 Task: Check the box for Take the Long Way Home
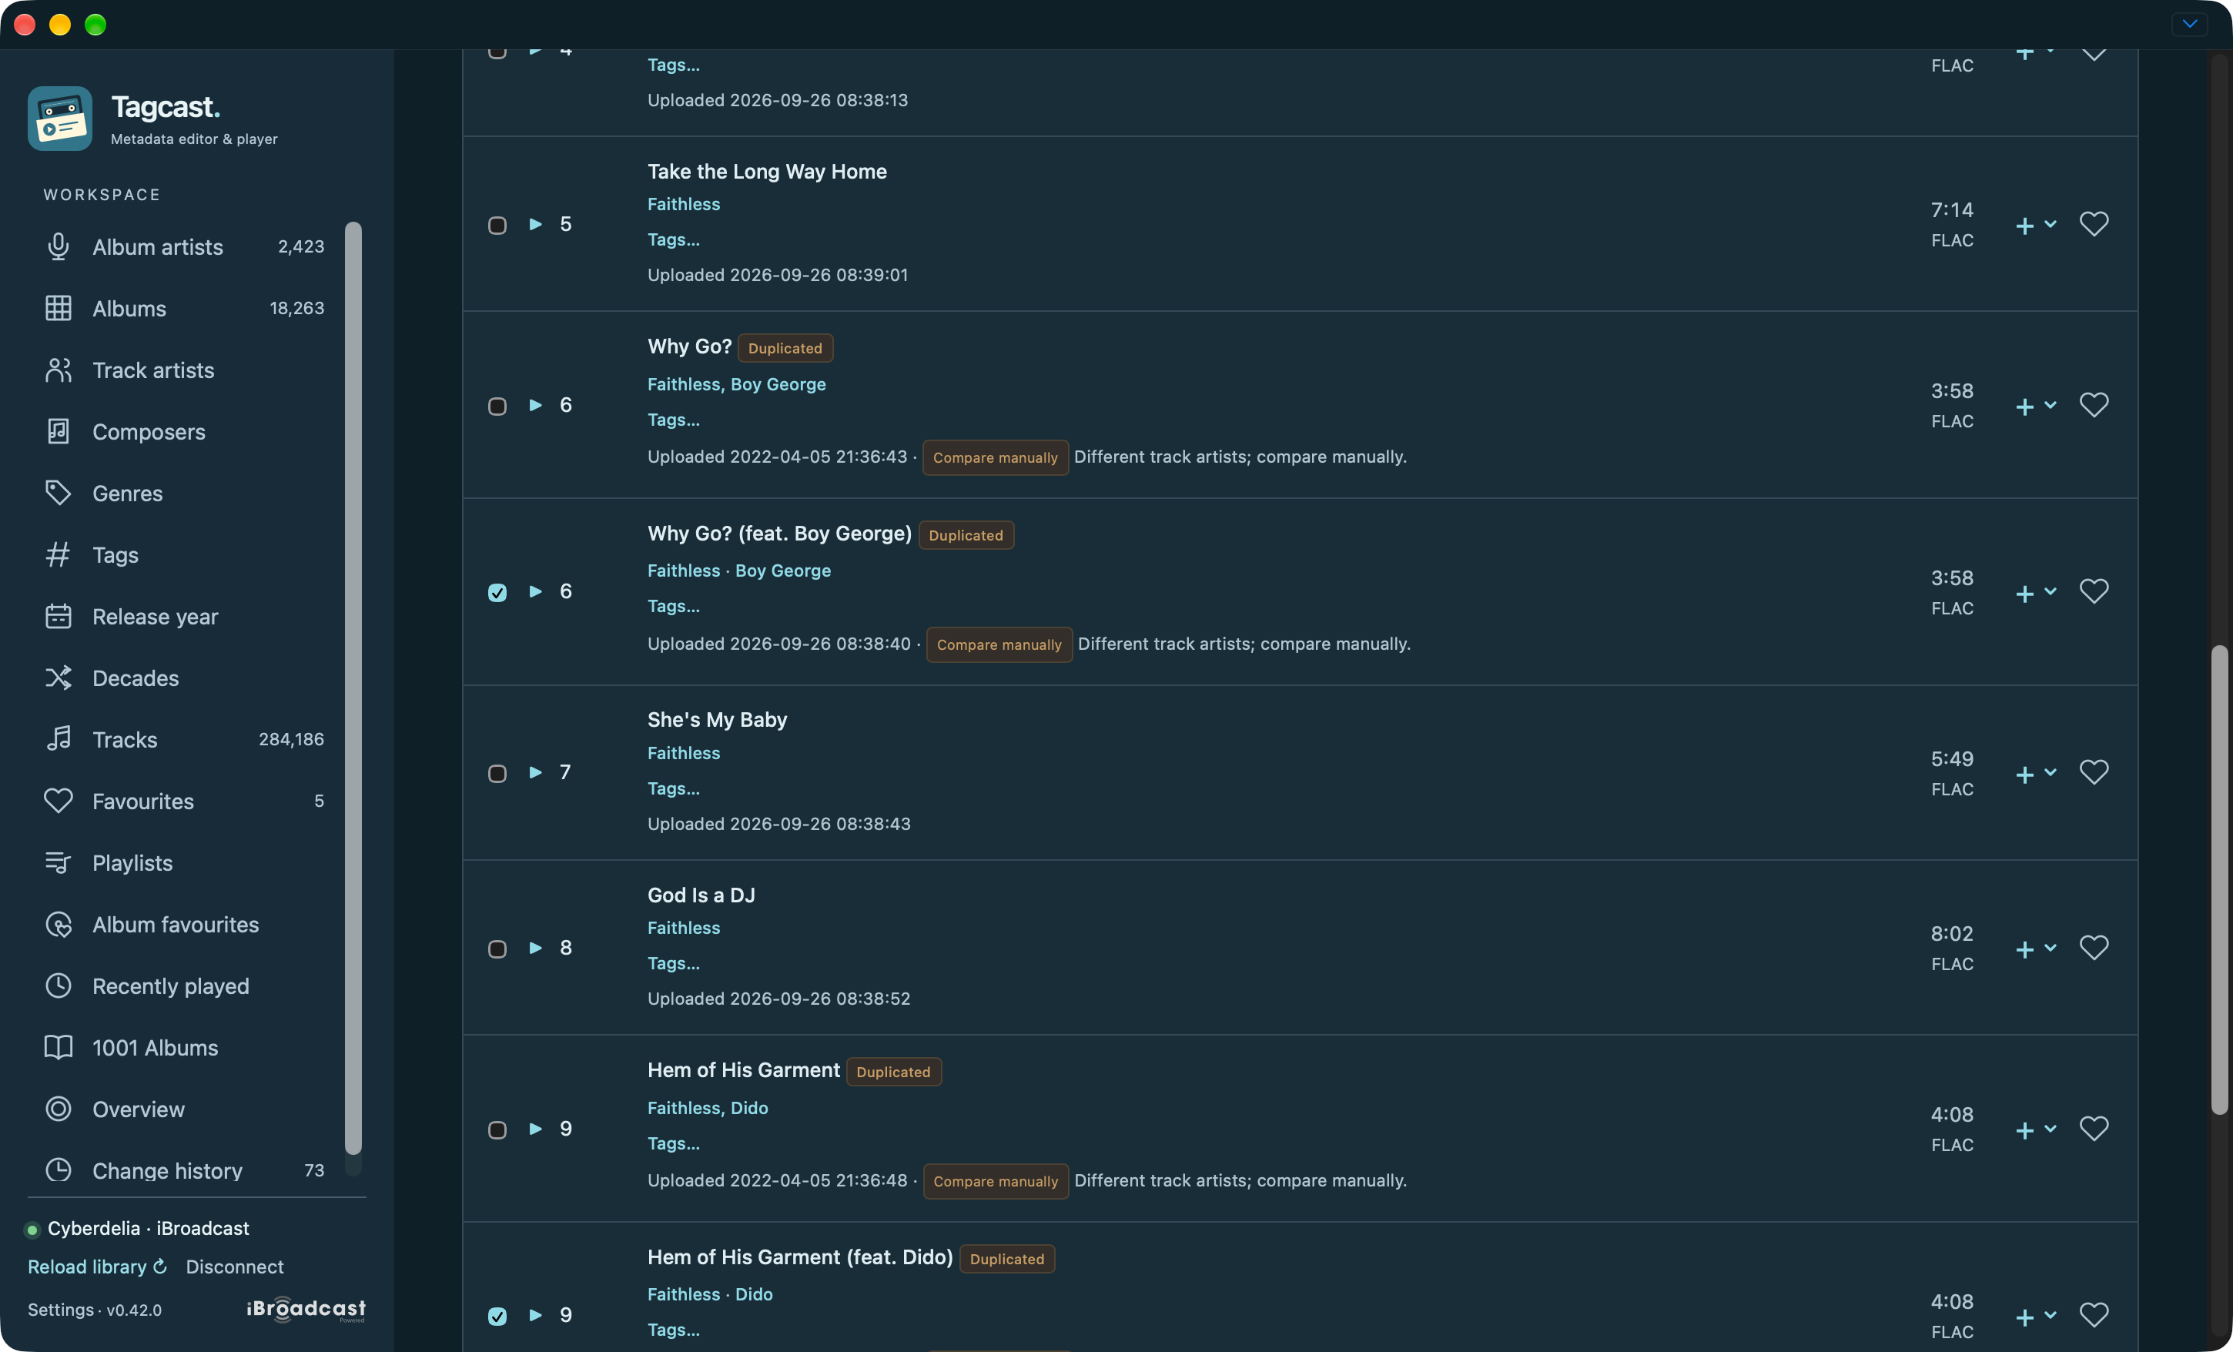[x=497, y=225]
